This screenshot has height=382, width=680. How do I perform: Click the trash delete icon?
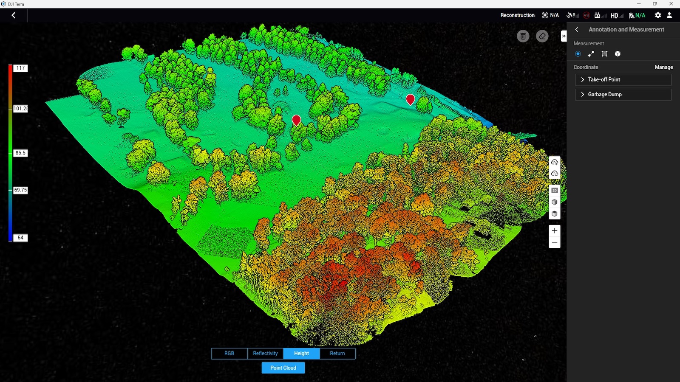point(523,36)
